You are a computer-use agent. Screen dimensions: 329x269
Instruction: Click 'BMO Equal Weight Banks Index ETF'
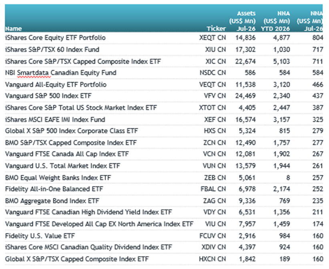58,178
